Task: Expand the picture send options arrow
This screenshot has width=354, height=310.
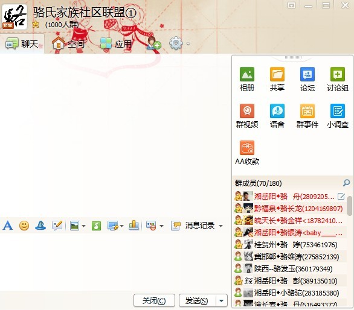Action: point(83,226)
